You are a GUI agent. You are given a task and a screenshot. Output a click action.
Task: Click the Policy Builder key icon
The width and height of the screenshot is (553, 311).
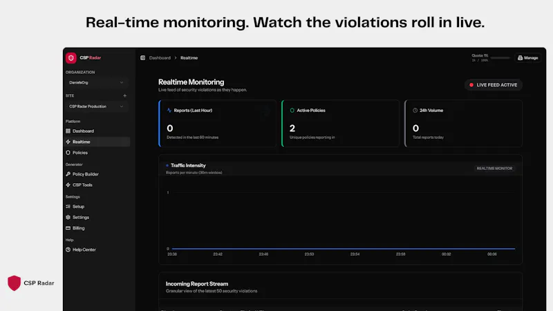[x=68, y=174]
